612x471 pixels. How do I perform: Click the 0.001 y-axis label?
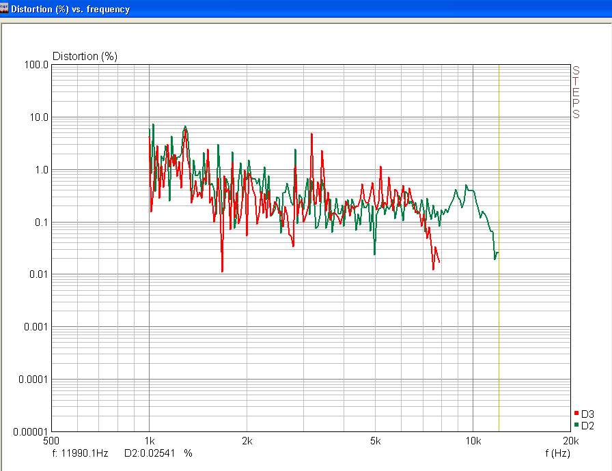click(36, 327)
